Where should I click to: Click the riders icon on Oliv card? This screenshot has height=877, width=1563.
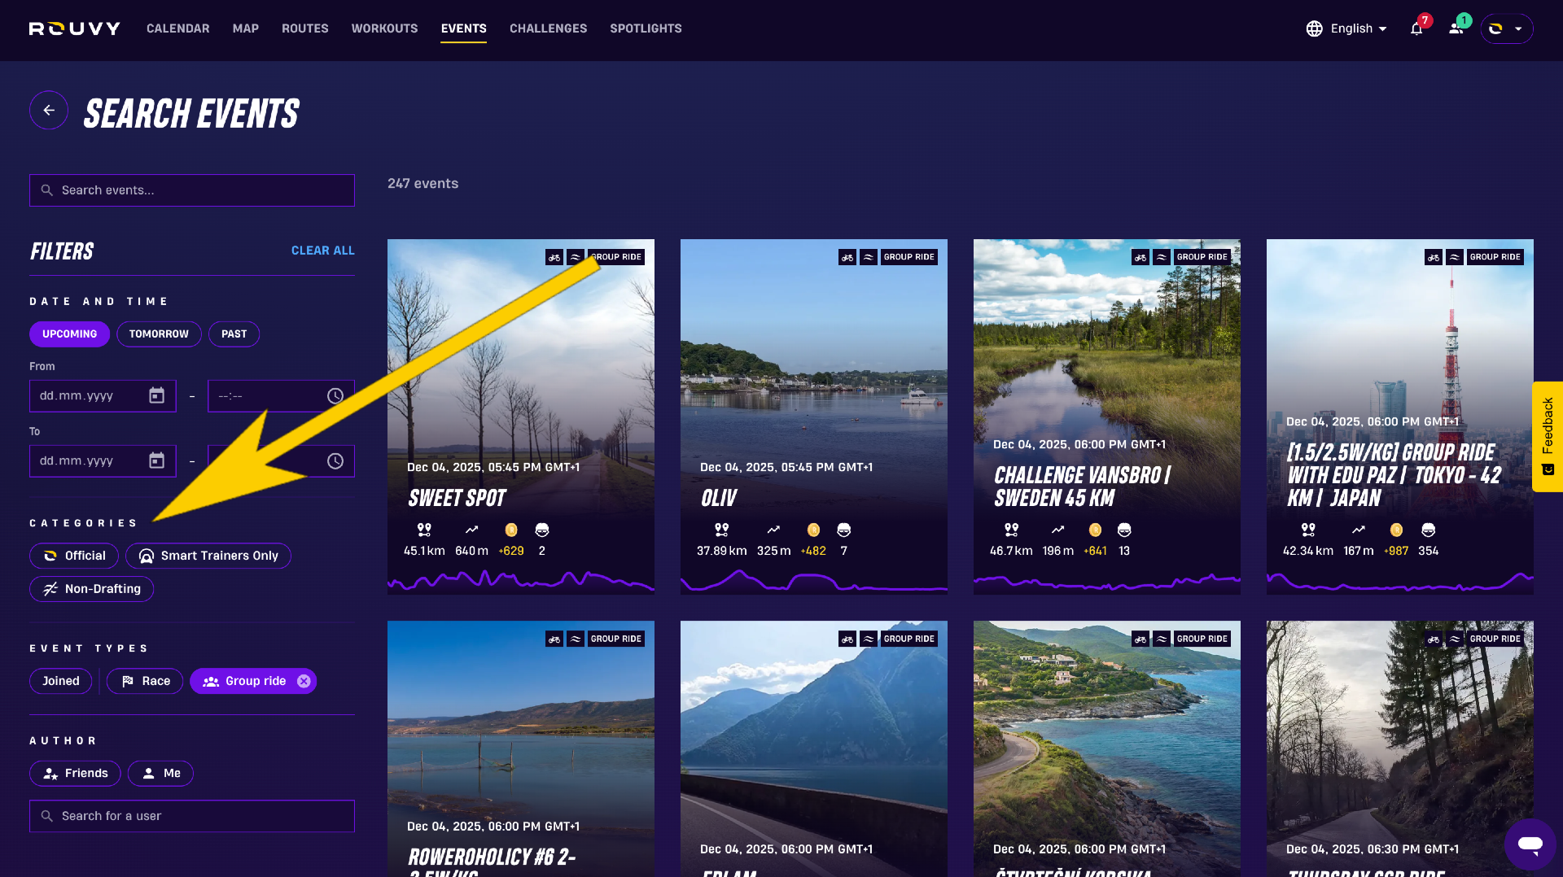point(844,530)
